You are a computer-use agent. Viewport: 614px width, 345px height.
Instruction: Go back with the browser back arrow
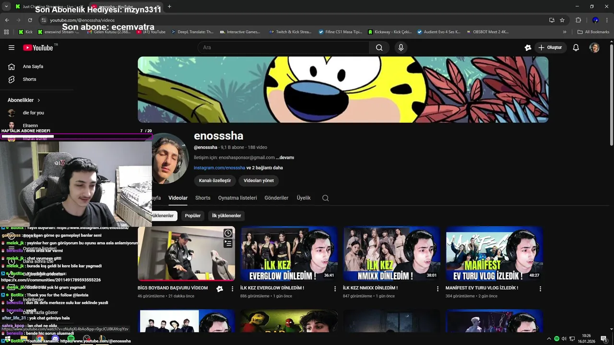(x=7, y=20)
